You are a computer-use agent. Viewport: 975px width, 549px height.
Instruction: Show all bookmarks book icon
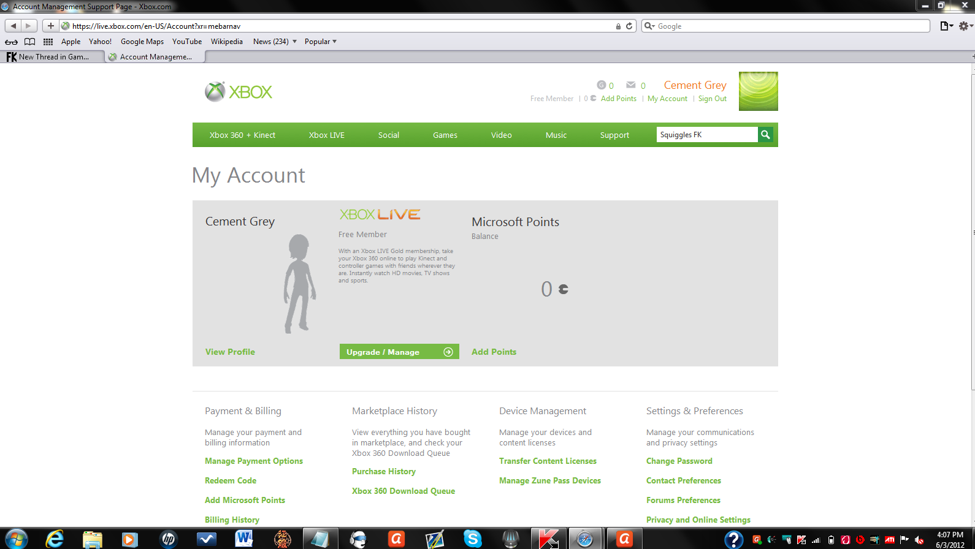pyautogui.click(x=29, y=42)
